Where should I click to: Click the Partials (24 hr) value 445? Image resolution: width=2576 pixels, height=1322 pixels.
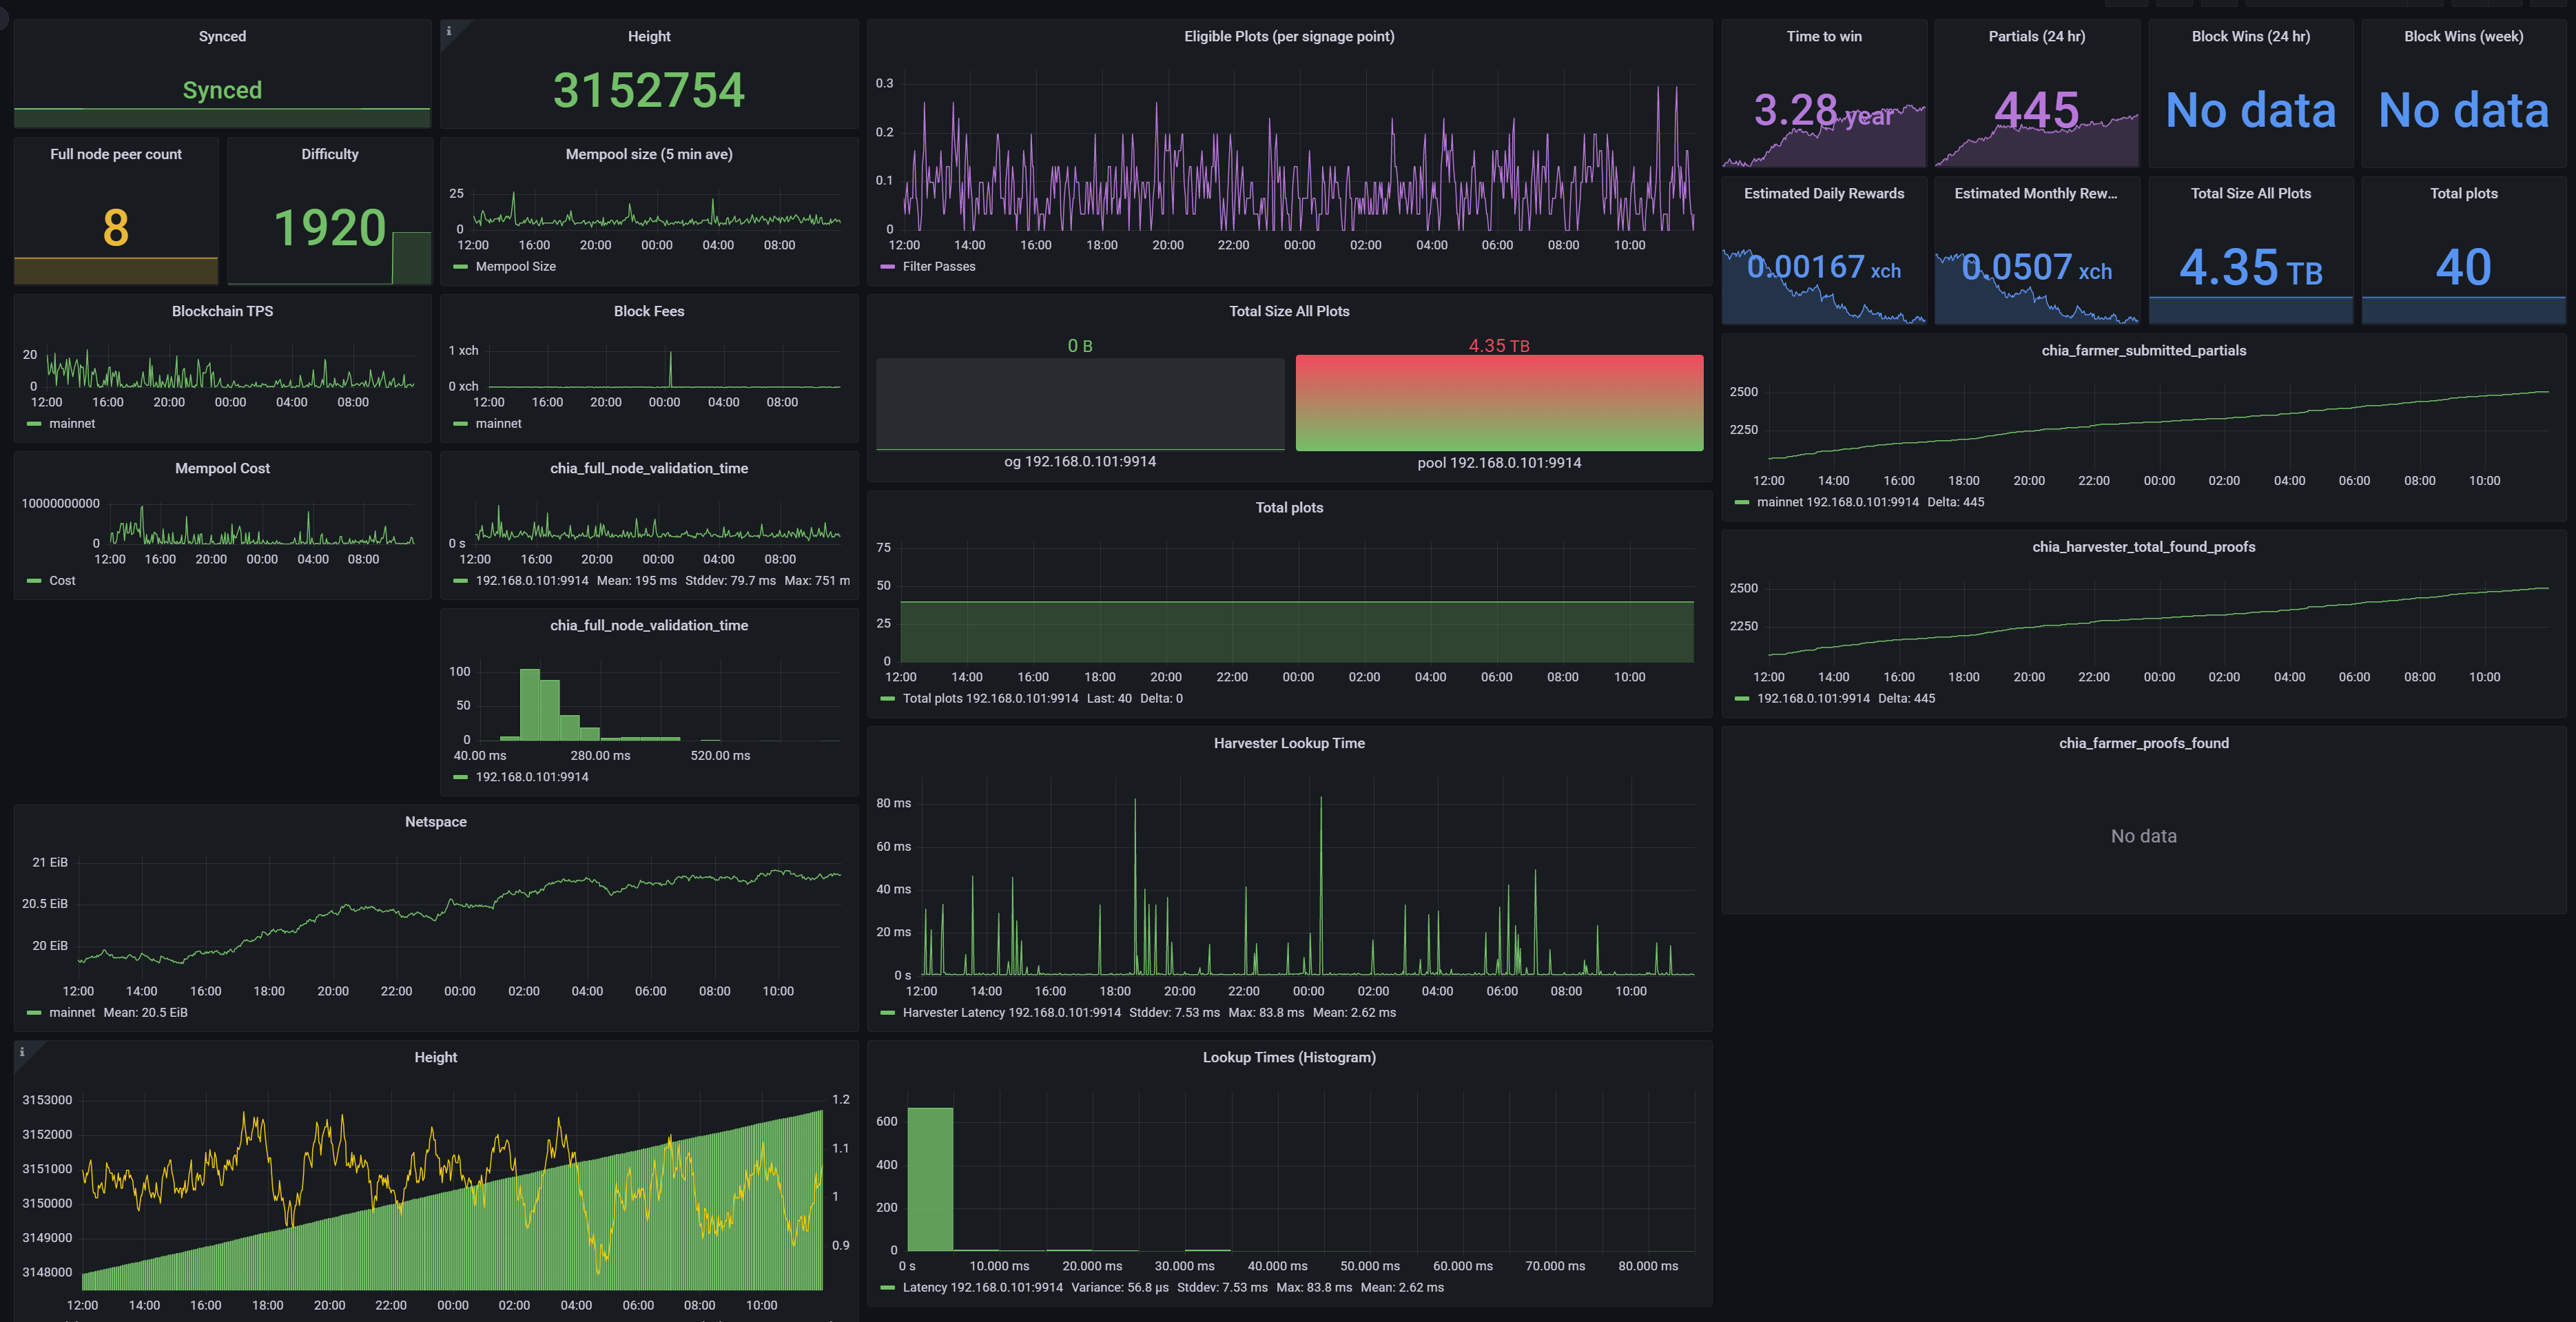point(2036,110)
